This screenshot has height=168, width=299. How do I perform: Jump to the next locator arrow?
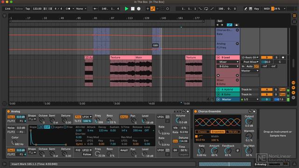pos(222,25)
